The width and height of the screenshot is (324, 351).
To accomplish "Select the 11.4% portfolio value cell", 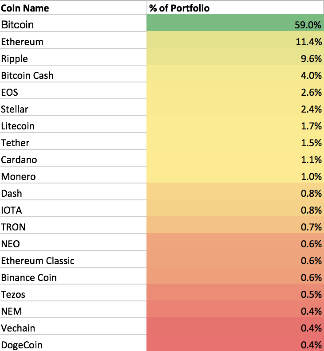I will [235, 42].
